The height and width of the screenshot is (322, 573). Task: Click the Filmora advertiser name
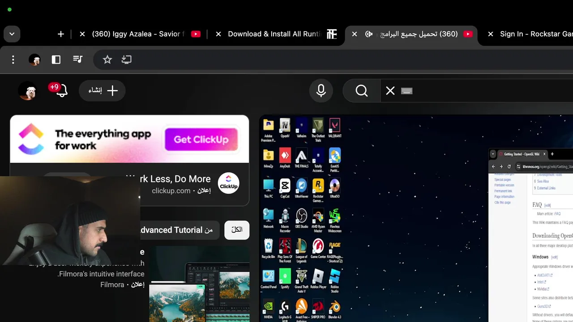coord(112,285)
